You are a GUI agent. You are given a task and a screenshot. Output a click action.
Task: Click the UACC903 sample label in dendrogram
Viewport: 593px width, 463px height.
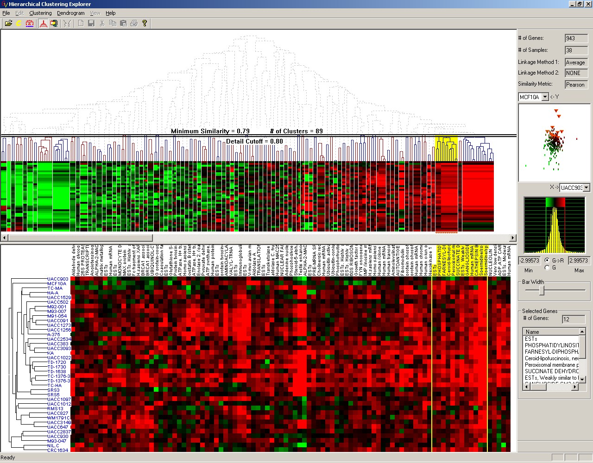[57, 279]
